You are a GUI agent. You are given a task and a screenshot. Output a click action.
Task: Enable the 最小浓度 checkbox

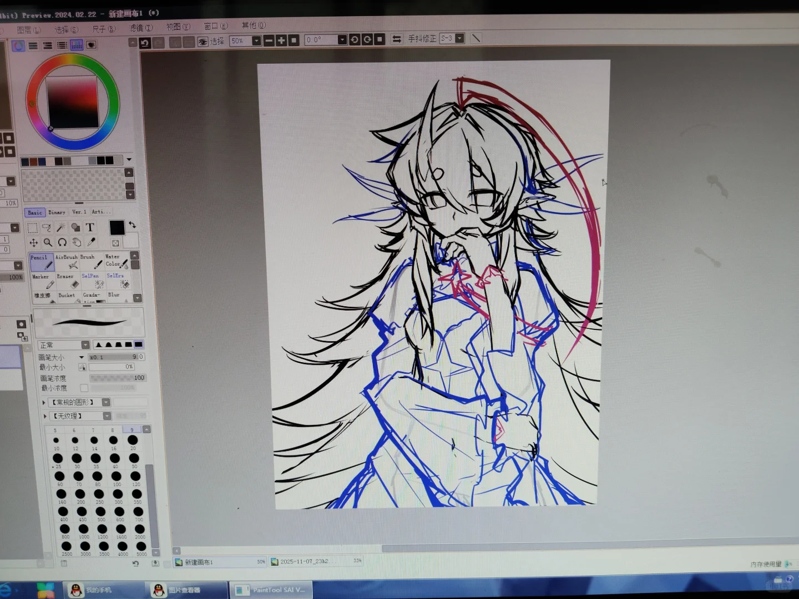tap(84, 388)
